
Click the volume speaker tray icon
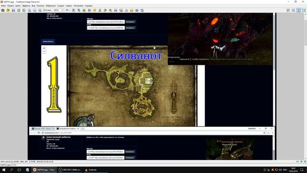tap(280, 170)
